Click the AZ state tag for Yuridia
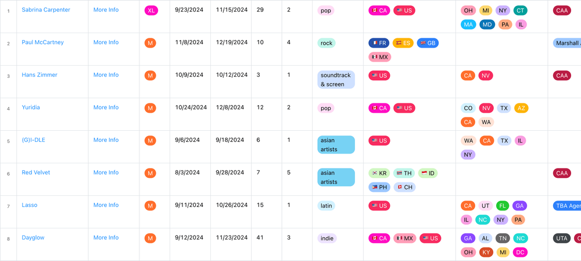 pos(521,109)
